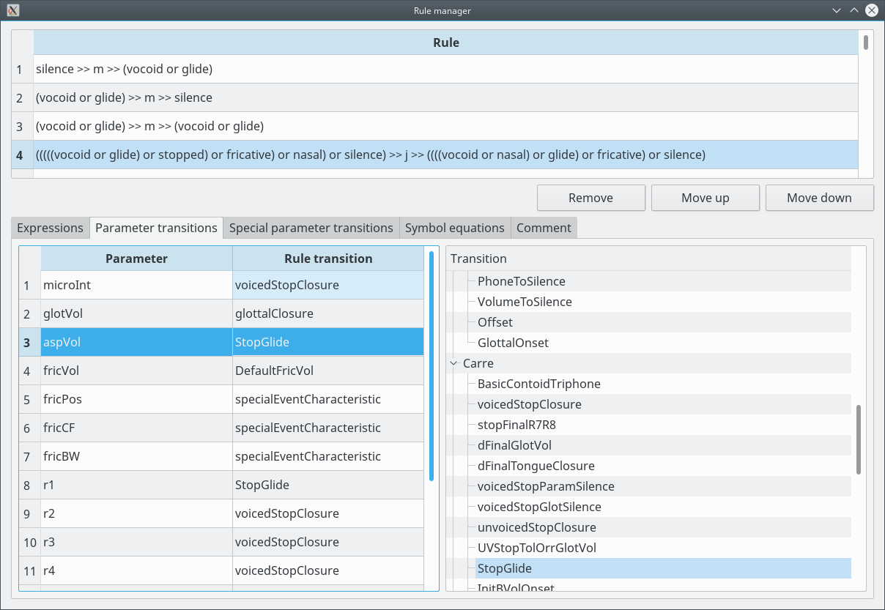Click specialEventCharacteristic in fricBW row

(x=328, y=456)
